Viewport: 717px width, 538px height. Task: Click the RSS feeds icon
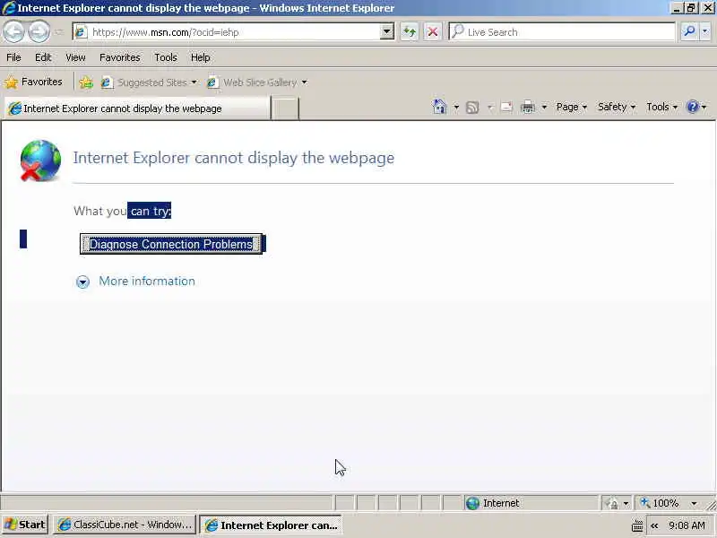[x=472, y=108]
